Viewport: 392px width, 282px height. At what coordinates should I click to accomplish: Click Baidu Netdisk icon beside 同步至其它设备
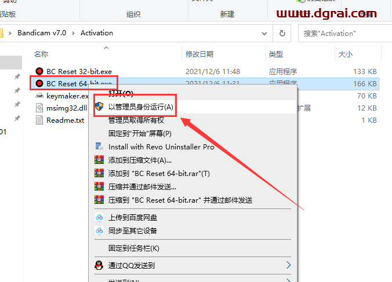tap(99, 230)
